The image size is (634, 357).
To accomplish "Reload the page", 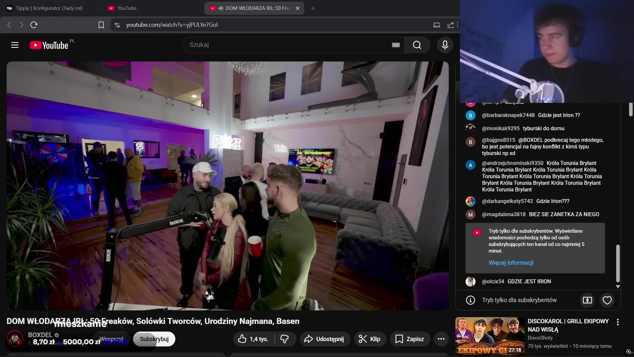I will coord(34,25).
